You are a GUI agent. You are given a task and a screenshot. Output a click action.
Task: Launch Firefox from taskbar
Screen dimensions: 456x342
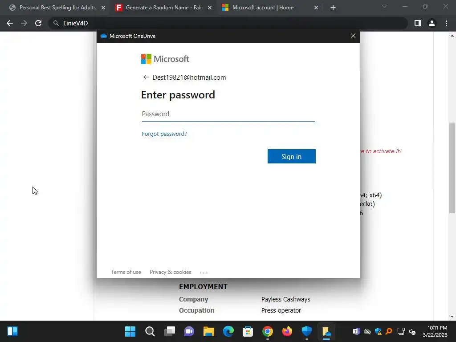pos(287,331)
